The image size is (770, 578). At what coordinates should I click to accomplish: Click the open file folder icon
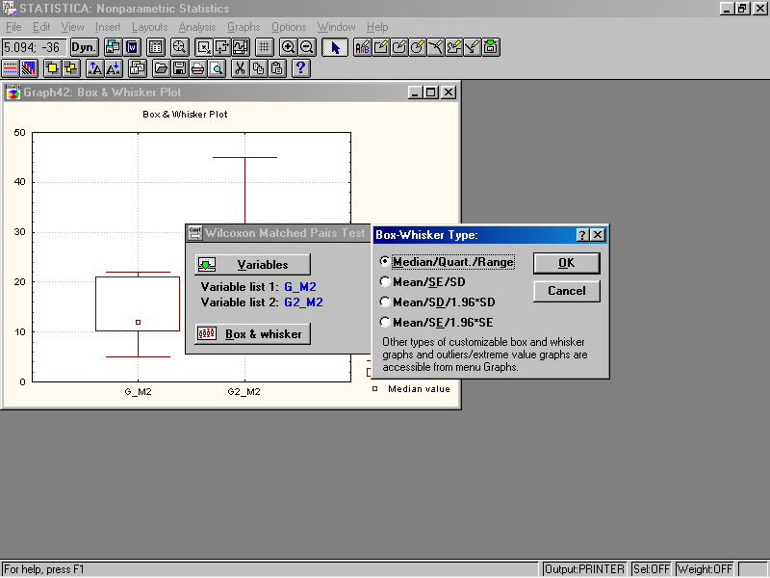(161, 68)
